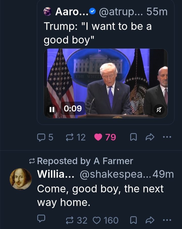The image size is (182, 229).
Task: Open more options for the video post
Action: [x=167, y=137]
